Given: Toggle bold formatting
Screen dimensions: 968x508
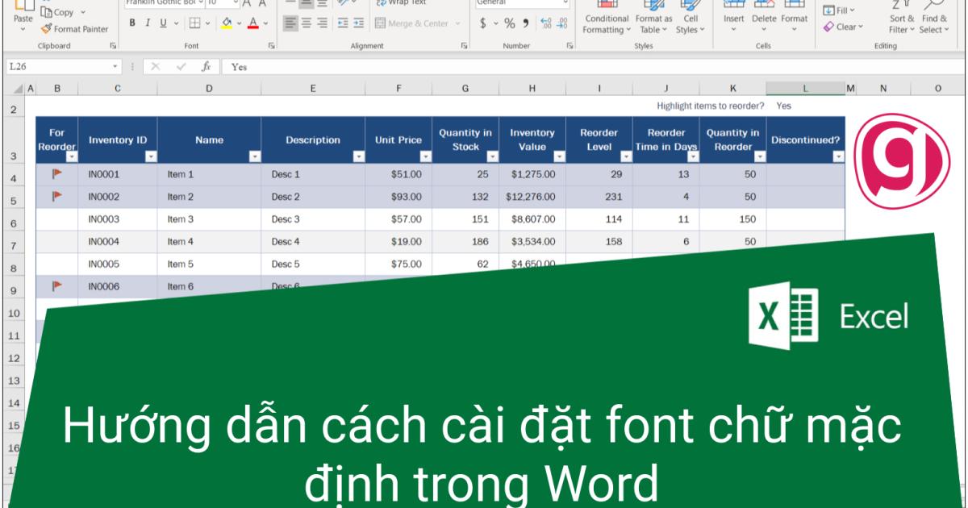Looking at the screenshot, I should (x=131, y=23).
